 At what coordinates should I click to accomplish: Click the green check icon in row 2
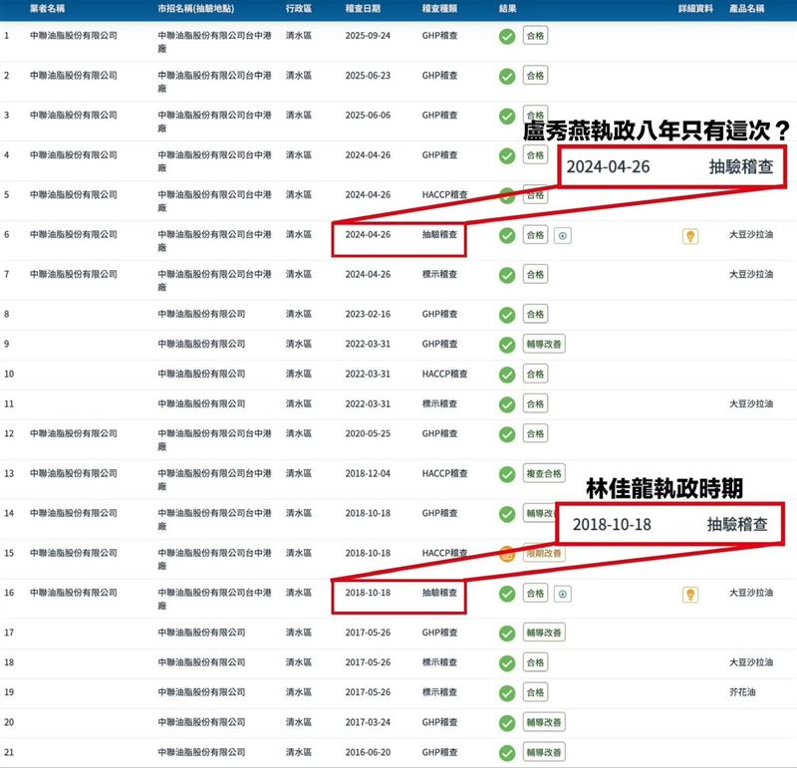[507, 77]
